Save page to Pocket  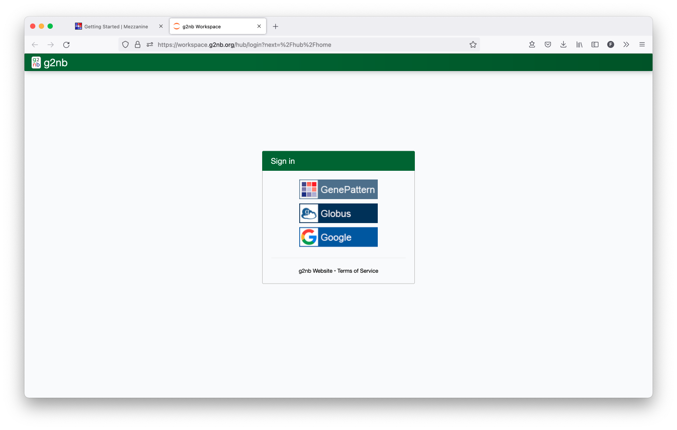[548, 44]
